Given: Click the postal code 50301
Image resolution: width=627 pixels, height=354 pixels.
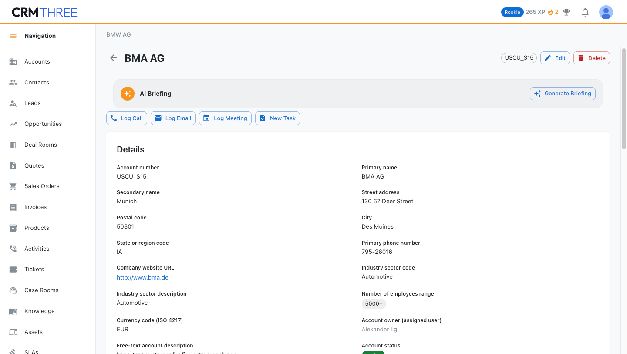Looking at the screenshot, I should pos(125,227).
